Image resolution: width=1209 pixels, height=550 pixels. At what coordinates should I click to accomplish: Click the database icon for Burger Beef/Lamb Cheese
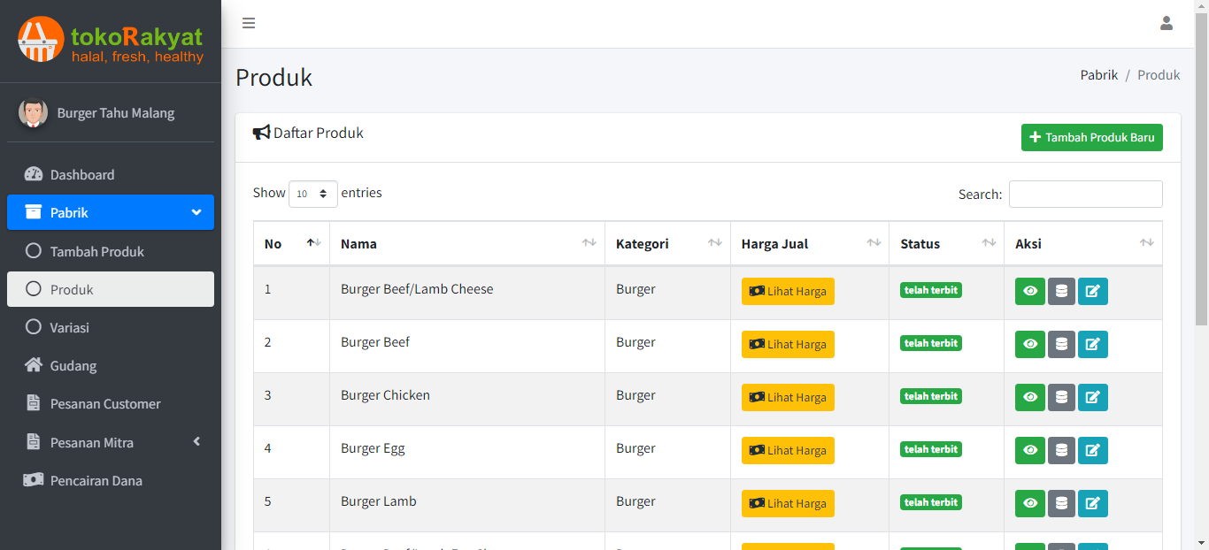tap(1061, 292)
